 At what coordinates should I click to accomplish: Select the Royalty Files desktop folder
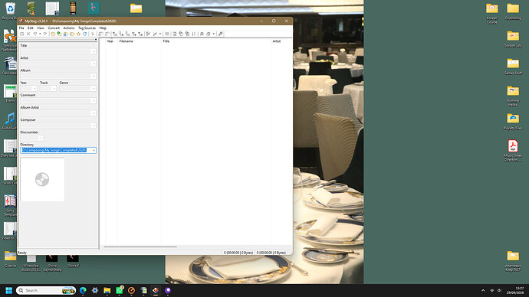(513, 121)
